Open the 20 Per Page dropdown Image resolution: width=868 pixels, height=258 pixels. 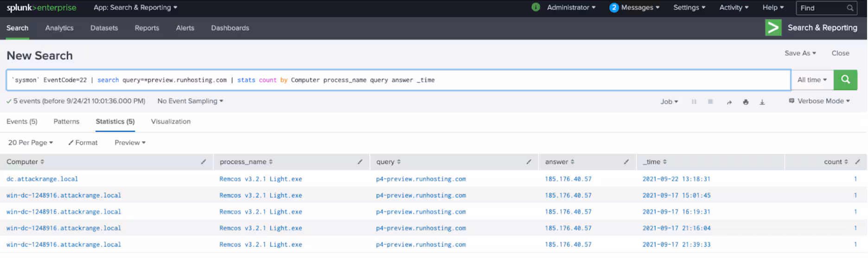31,143
